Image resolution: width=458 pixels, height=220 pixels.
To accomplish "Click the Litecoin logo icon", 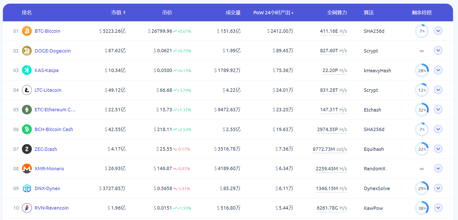I will [27, 90].
